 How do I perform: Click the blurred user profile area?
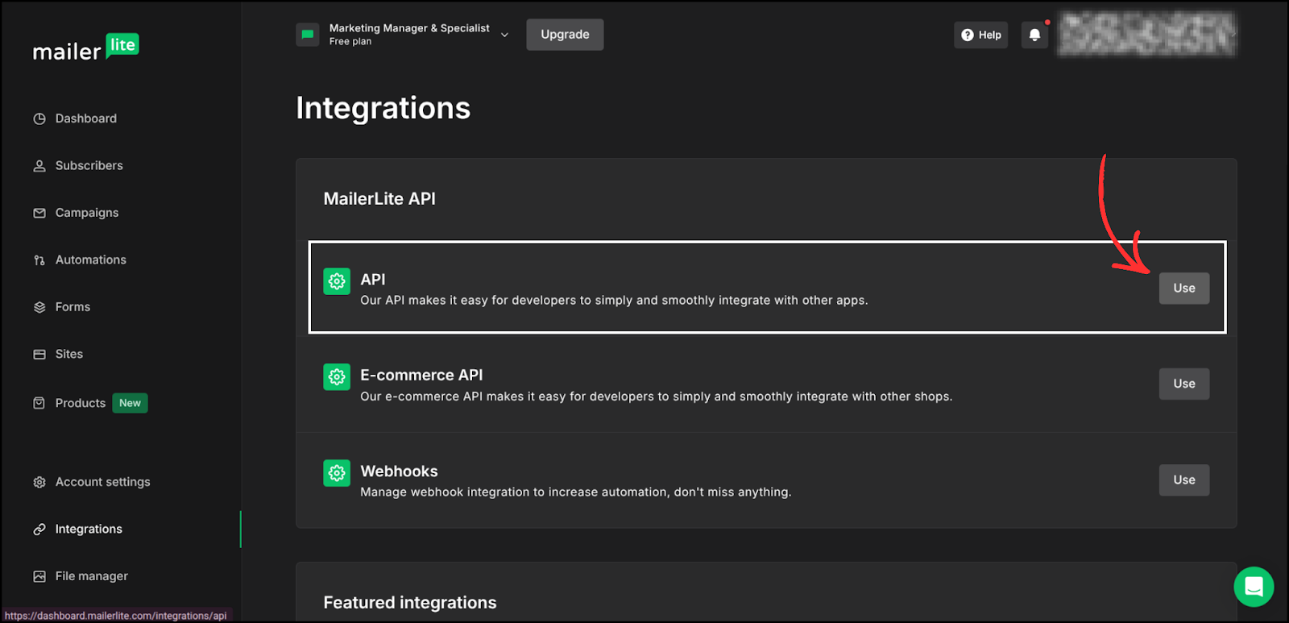pos(1146,35)
